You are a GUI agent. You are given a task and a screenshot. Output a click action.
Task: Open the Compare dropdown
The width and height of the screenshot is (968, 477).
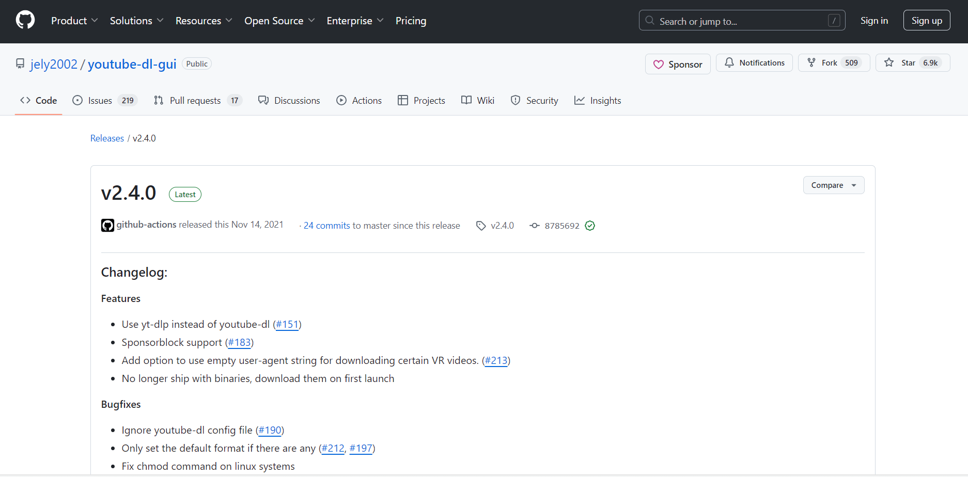[834, 185]
